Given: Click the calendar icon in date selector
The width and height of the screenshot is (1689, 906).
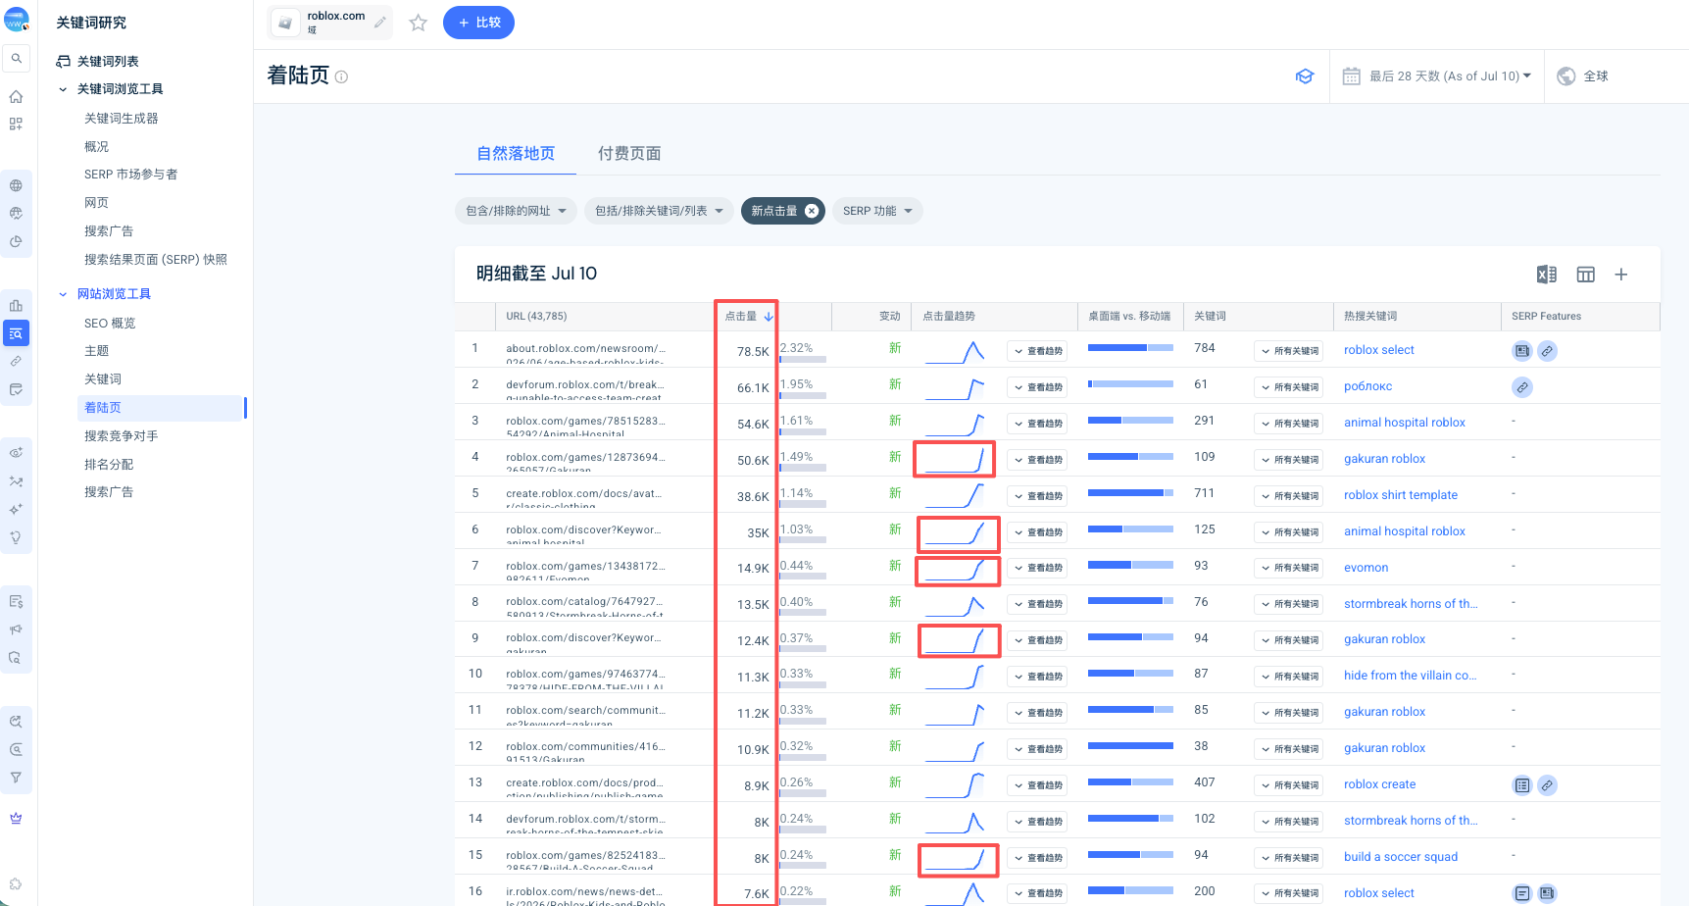Looking at the screenshot, I should (1351, 76).
